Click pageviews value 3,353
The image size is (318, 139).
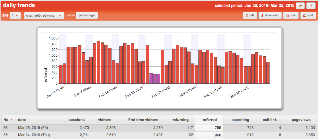tap(310, 135)
